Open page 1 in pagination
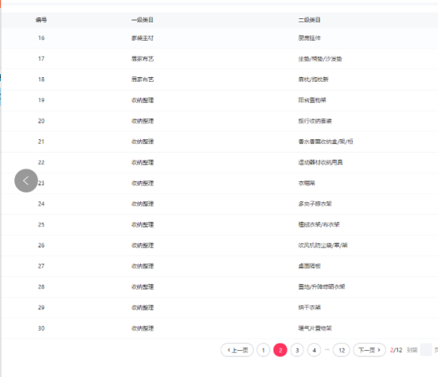Viewport: 438px width, 377px height. (263, 350)
